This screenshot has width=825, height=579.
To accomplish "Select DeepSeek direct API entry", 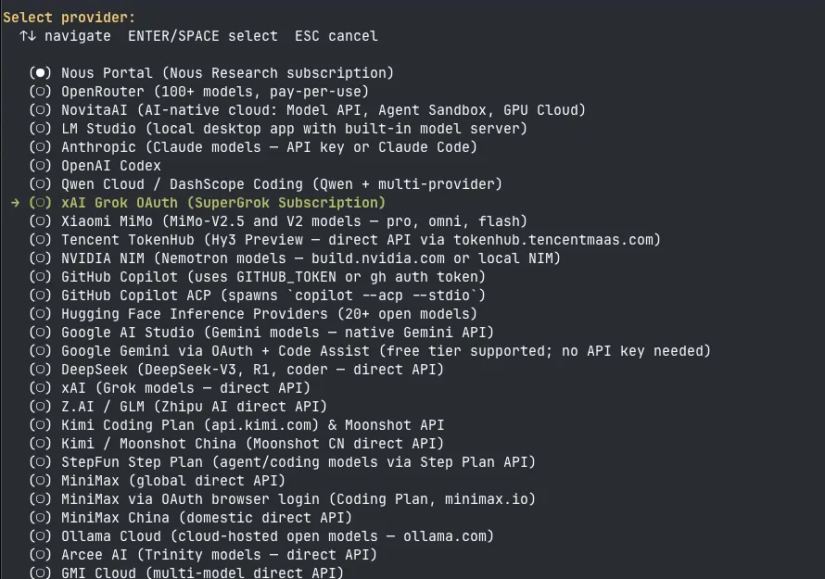I will click(x=236, y=370).
